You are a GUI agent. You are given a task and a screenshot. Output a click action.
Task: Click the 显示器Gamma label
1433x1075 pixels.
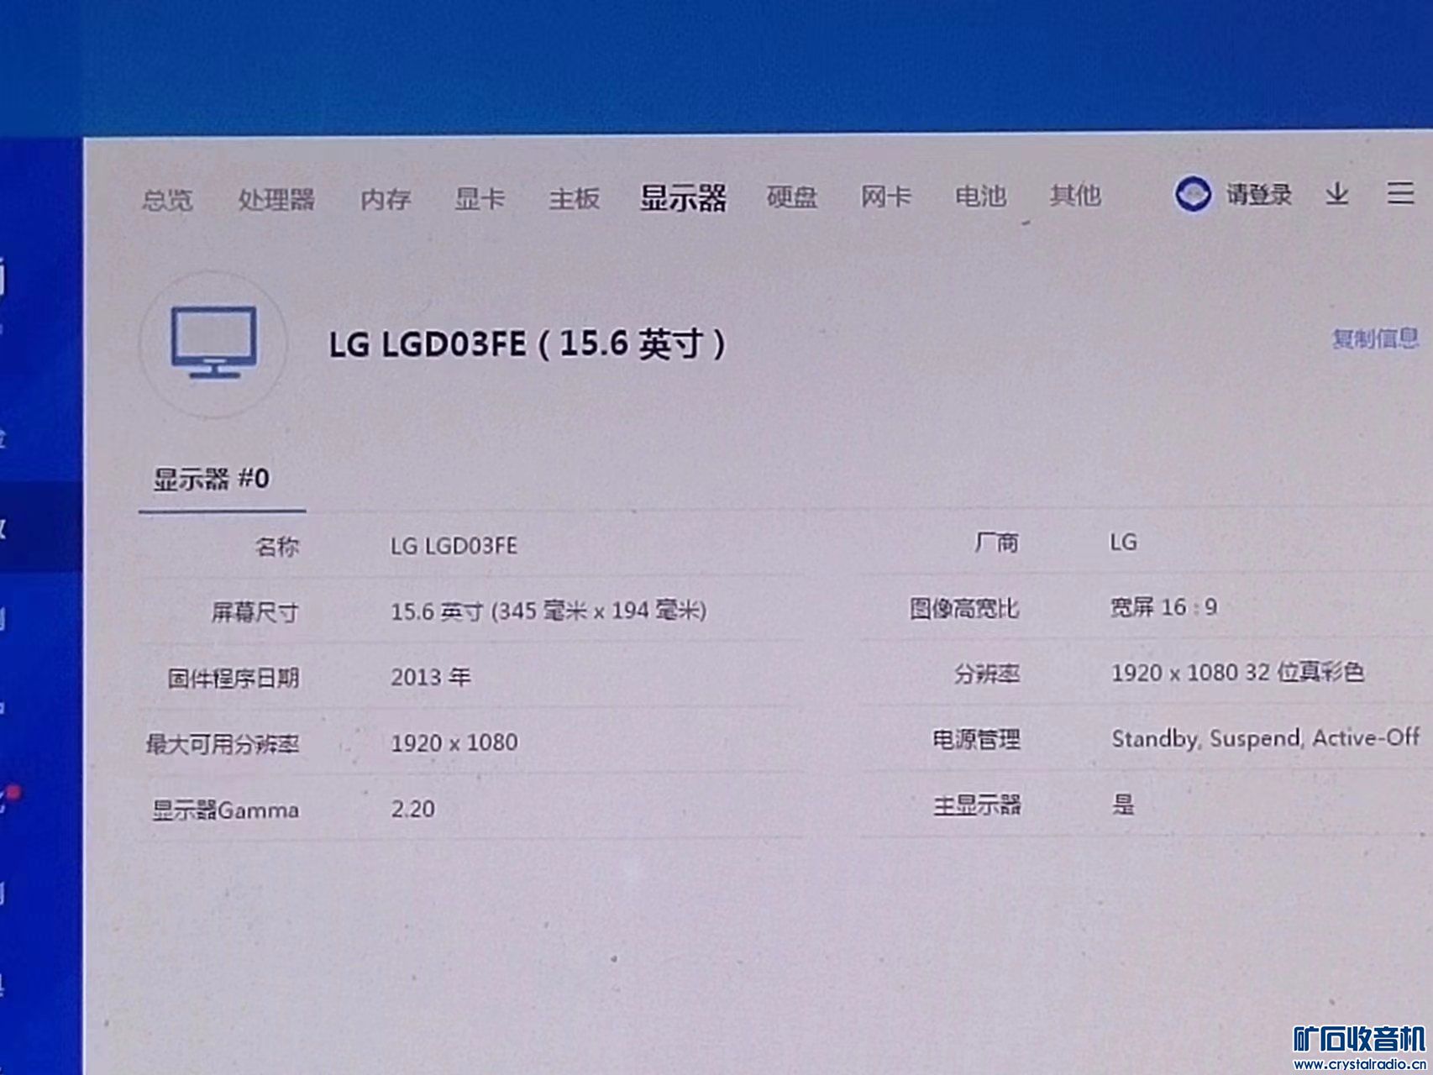pos(225,810)
